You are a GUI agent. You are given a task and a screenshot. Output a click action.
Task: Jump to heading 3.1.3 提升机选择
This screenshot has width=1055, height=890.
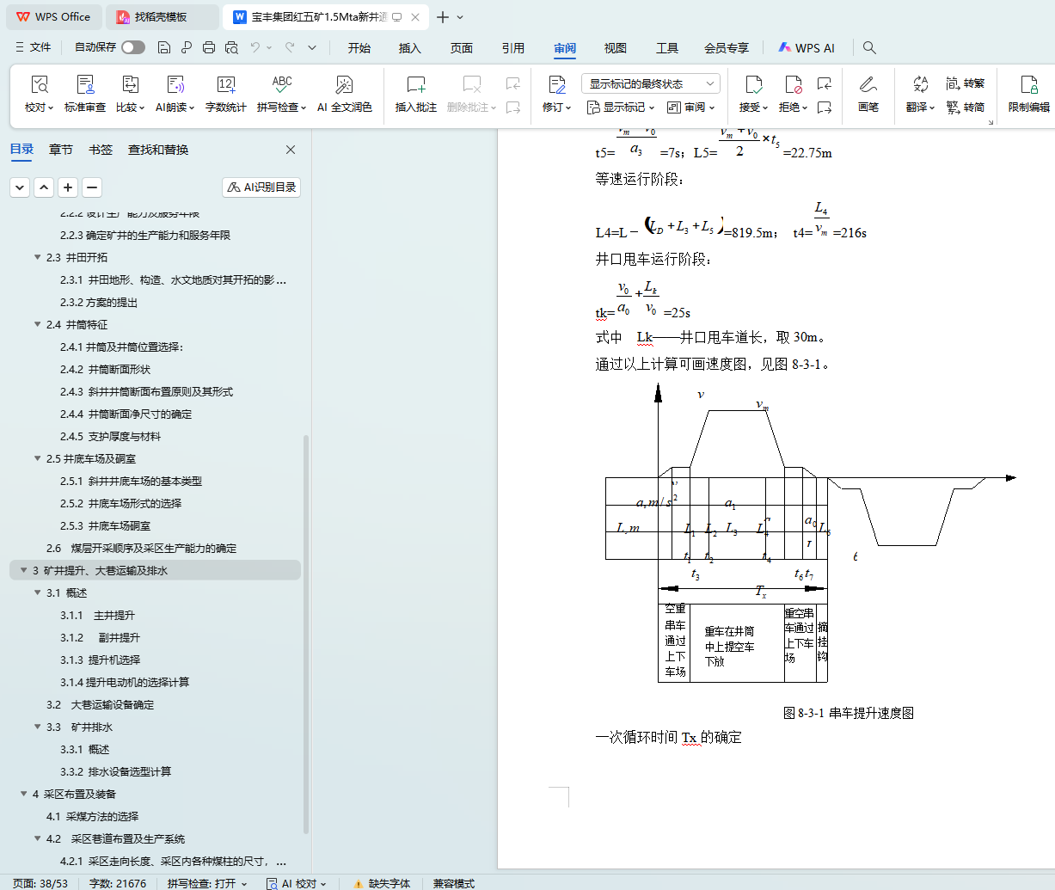click(x=113, y=660)
